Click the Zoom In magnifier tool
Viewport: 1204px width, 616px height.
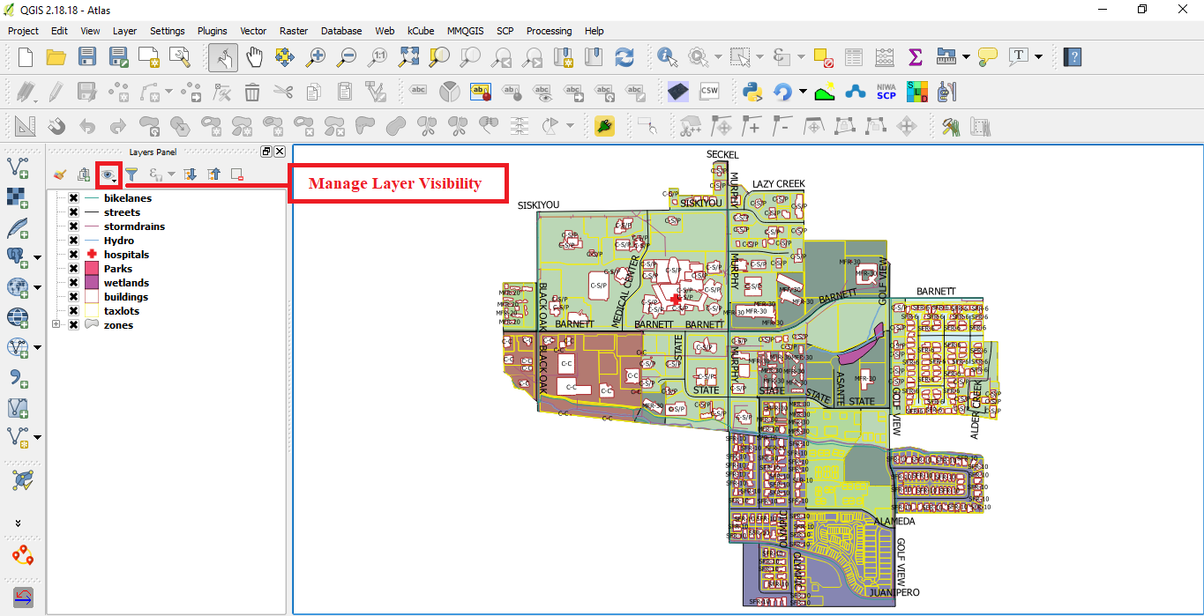316,57
